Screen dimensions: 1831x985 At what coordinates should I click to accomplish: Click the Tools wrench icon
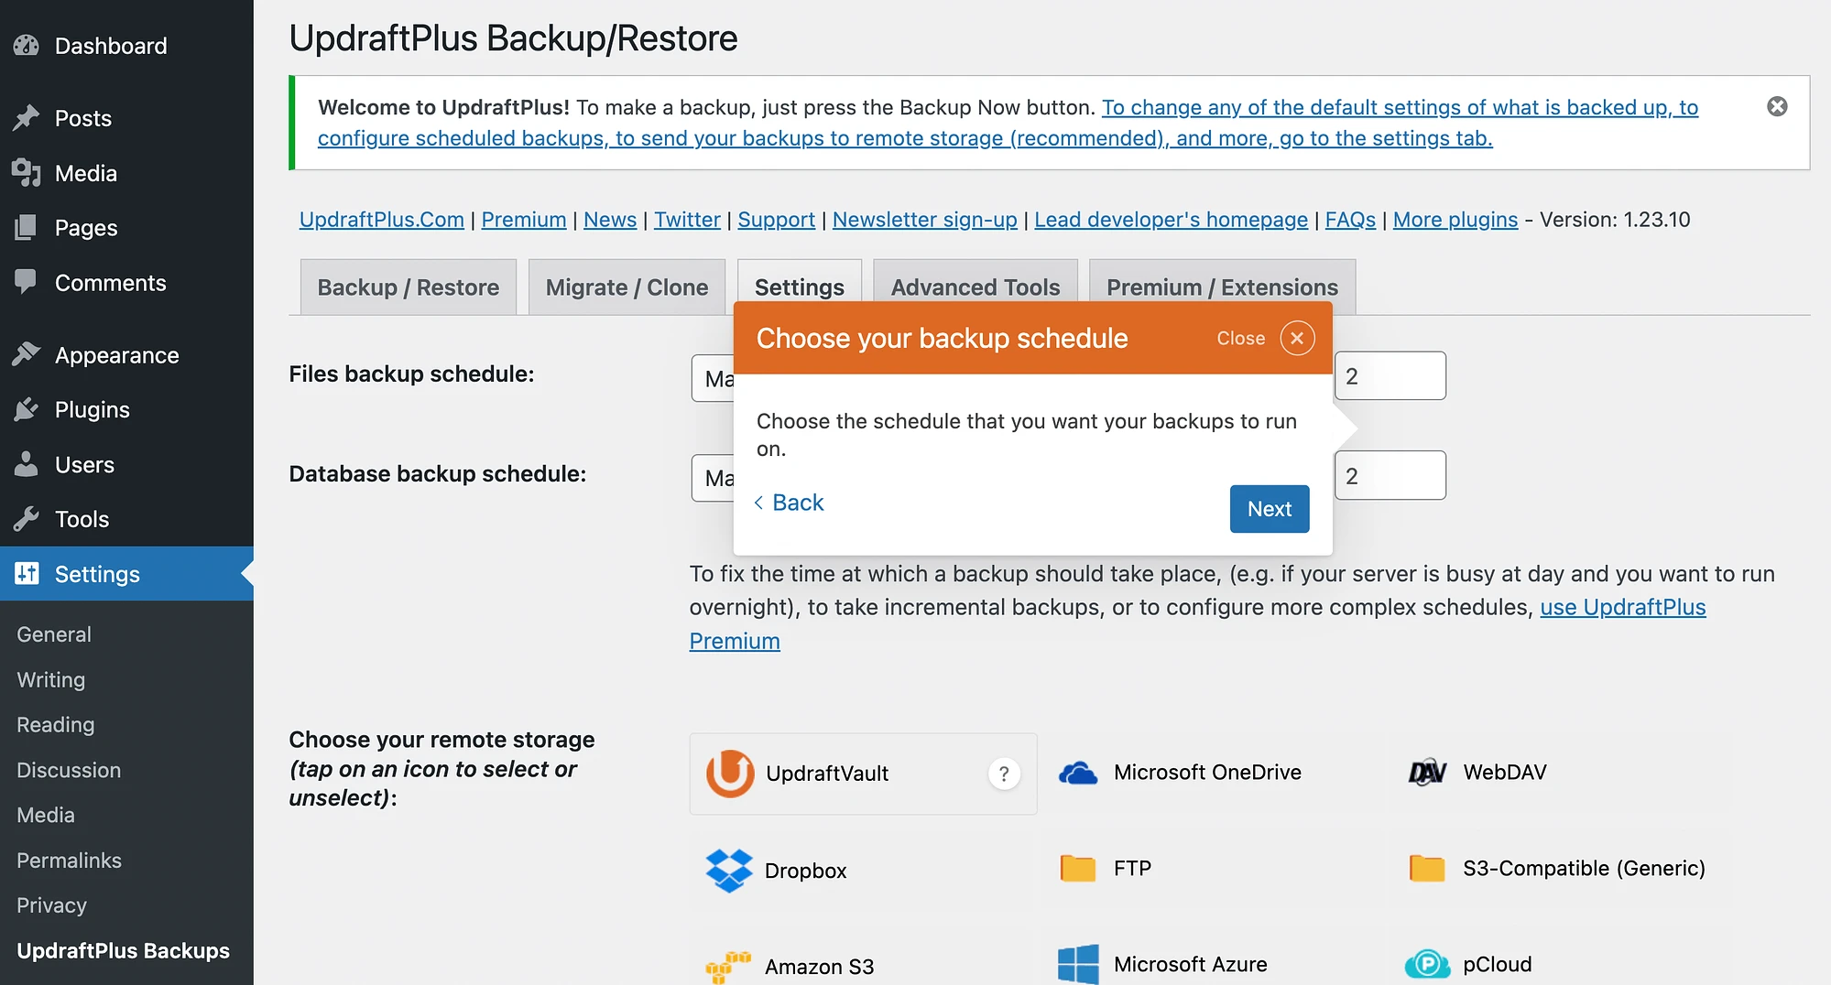[x=27, y=519]
